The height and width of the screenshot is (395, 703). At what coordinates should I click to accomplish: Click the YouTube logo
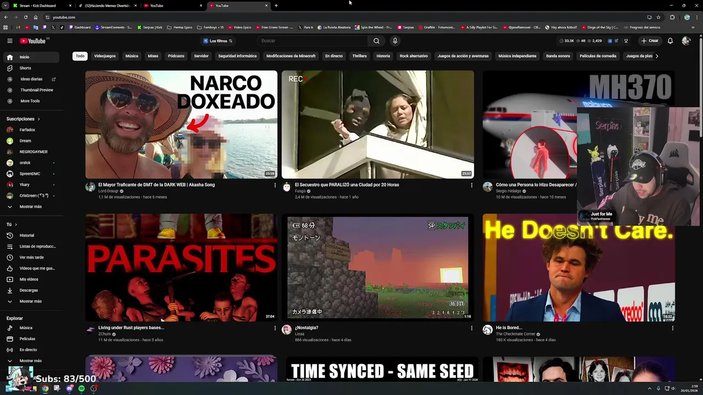coord(33,41)
